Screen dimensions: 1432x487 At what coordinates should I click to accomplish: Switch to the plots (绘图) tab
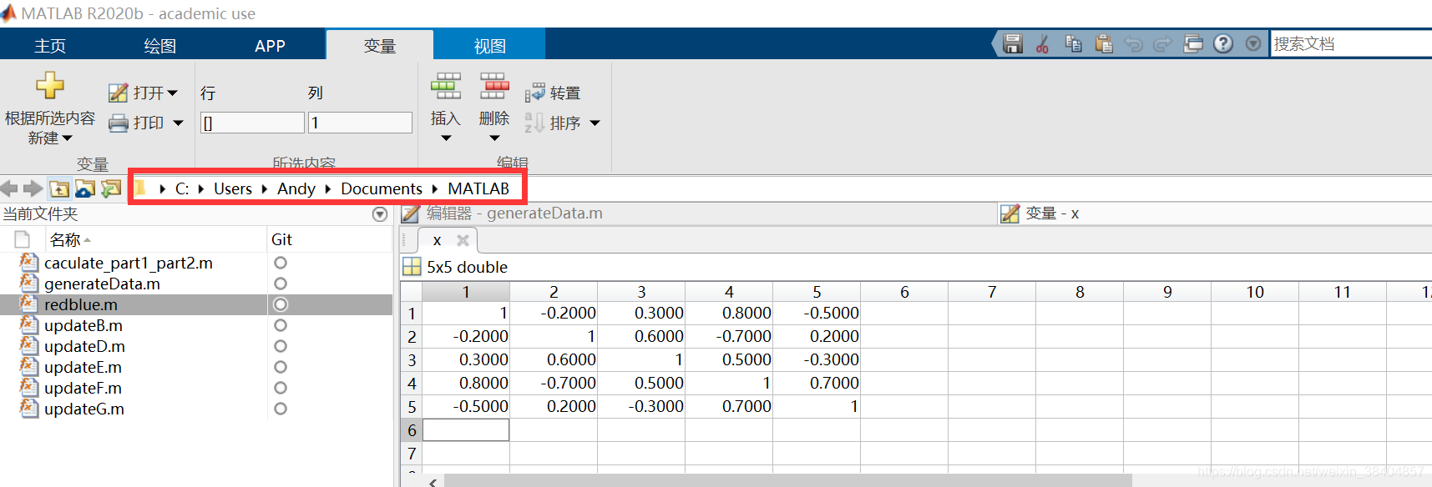159,46
